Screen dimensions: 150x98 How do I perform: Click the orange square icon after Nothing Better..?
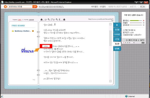click(x=33, y=31)
